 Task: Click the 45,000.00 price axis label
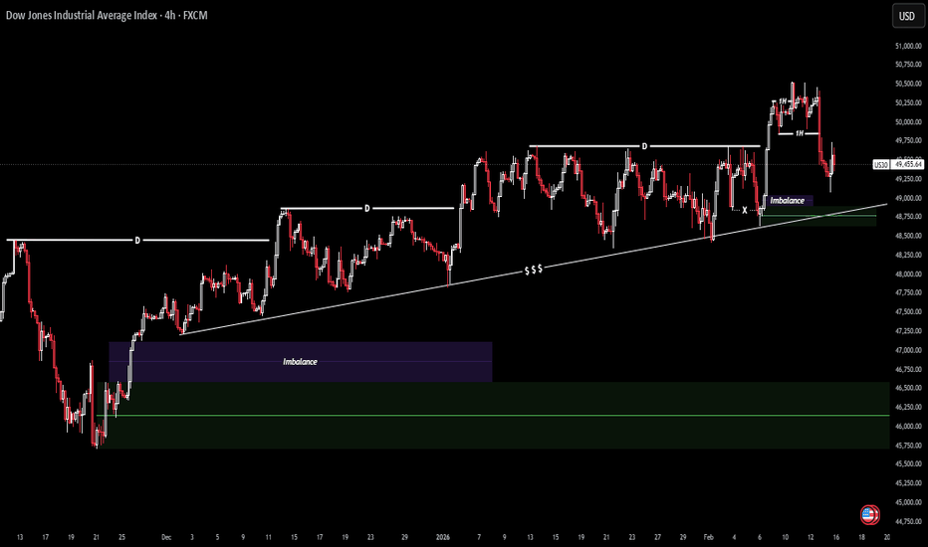point(908,502)
